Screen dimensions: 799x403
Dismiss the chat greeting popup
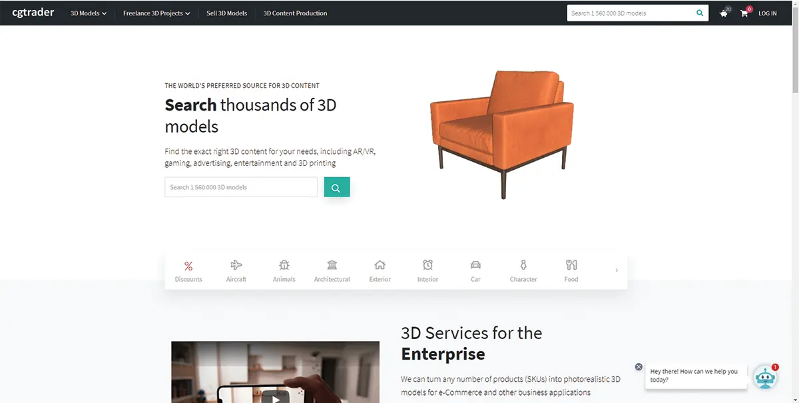(x=639, y=367)
